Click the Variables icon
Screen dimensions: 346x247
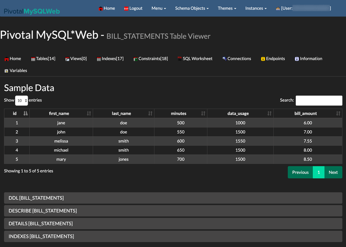click(6, 71)
